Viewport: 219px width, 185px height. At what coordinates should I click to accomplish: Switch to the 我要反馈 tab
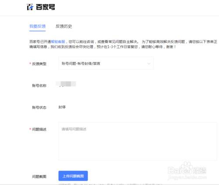38,26
